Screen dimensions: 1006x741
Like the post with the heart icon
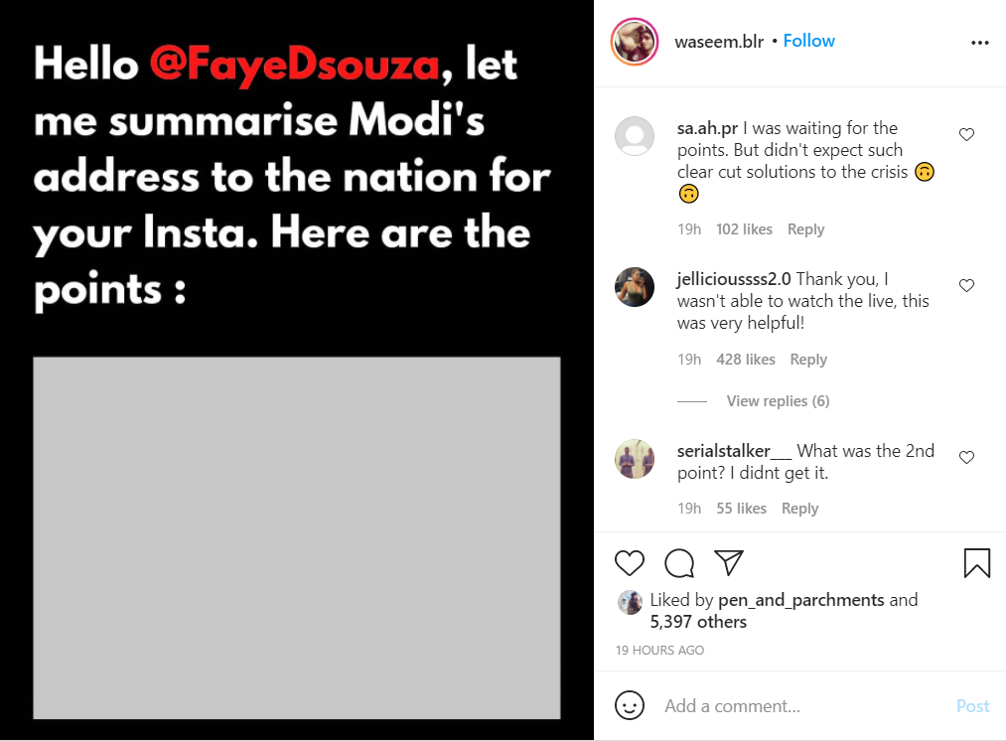pos(630,563)
